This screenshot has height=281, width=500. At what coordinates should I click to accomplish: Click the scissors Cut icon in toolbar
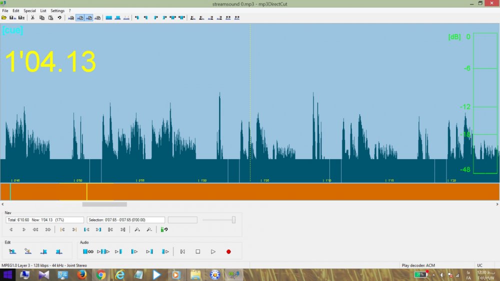click(x=32, y=17)
